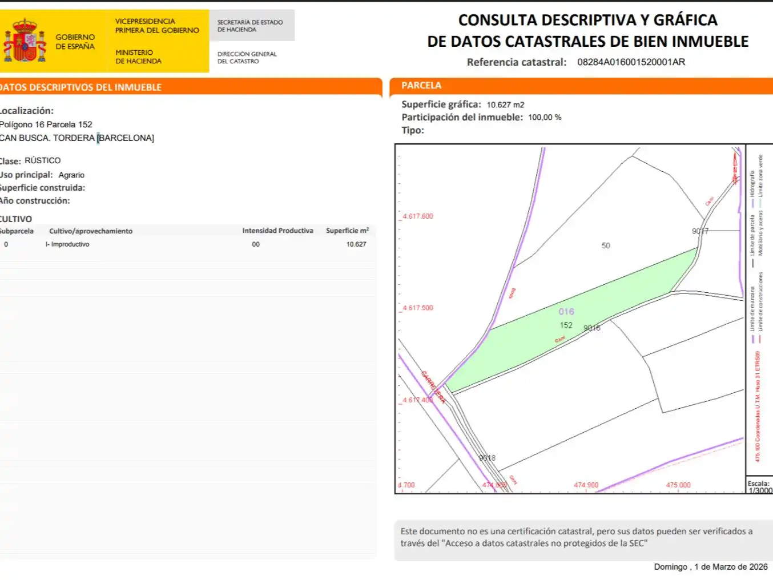
Task: Click the 'MINISTERIO DE HACIENDA' text
Action: point(138,57)
